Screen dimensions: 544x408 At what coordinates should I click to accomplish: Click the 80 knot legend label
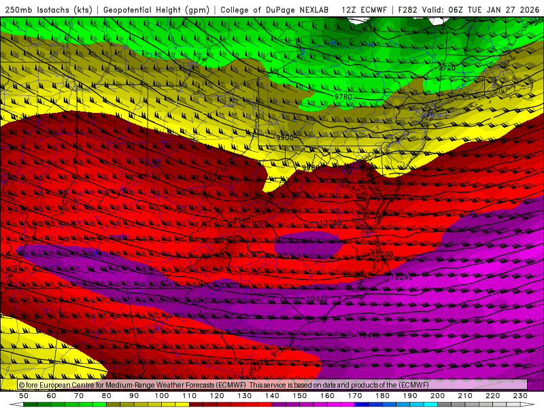[x=107, y=396]
